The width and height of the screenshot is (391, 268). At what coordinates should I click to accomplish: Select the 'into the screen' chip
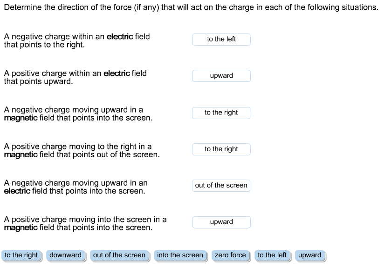coord(180,255)
